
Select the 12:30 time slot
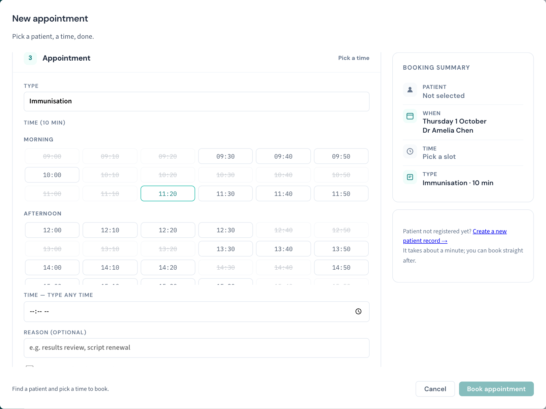tap(225, 230)
